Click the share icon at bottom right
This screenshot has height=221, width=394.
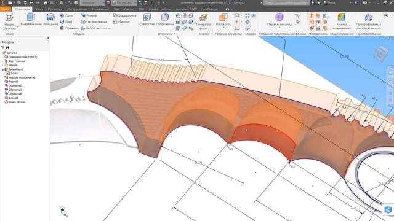(x=388, y=209)
